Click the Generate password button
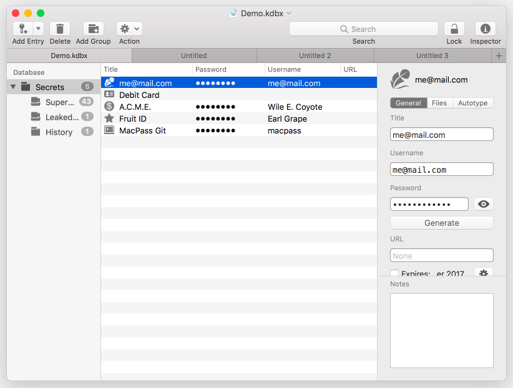 (x=441, y=223)
